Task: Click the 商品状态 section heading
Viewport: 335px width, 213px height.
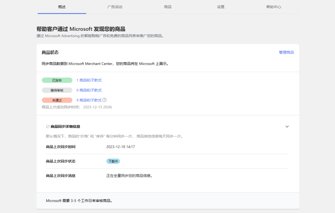Action: [x=50, y=52]
